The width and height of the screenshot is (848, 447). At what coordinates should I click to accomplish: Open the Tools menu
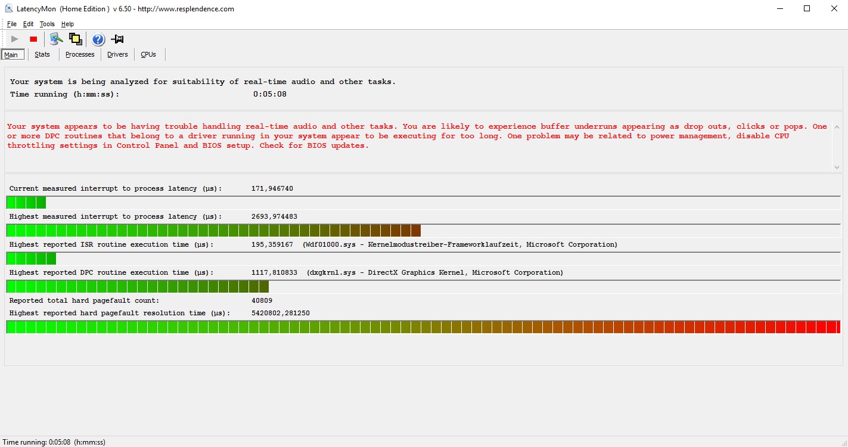click(47, 24)
